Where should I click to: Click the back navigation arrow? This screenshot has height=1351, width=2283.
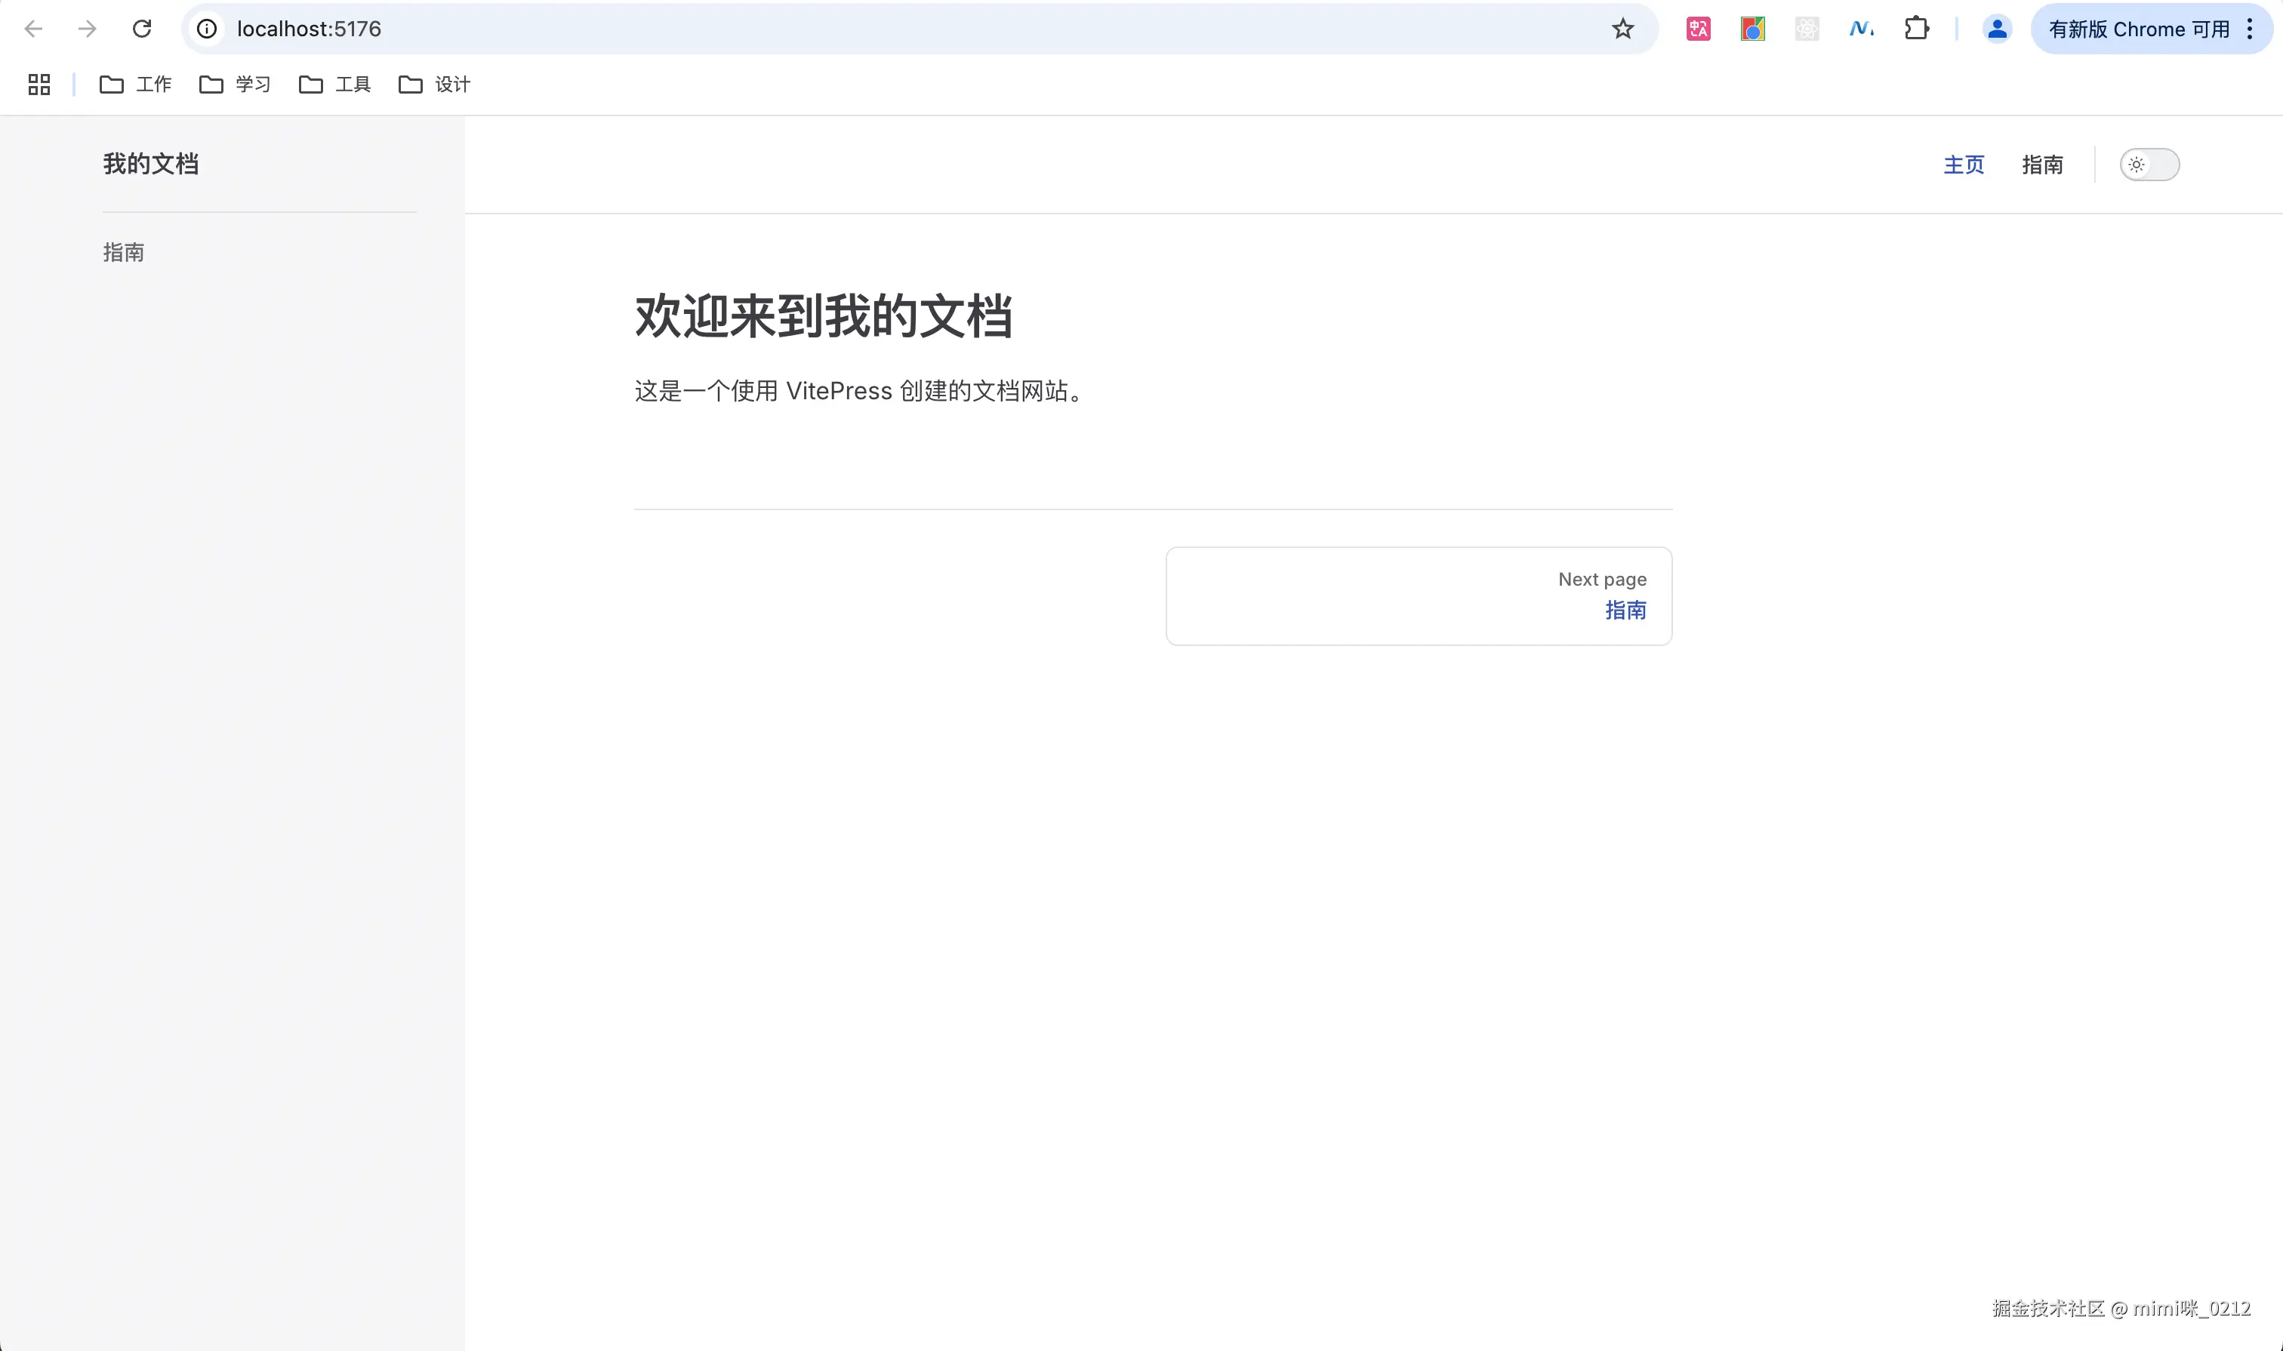[34, 29]
